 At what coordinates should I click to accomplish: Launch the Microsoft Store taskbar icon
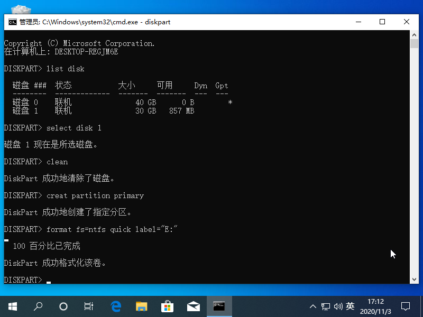click(167, 306)
